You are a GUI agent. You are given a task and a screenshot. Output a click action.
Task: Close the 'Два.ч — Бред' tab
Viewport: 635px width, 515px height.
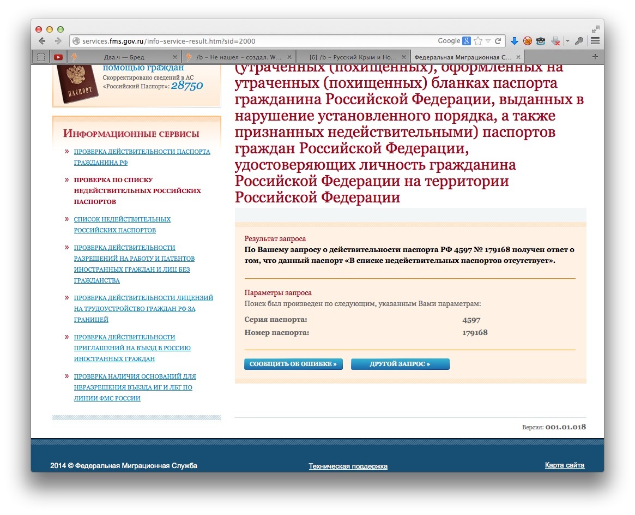[x=175, y=57]
